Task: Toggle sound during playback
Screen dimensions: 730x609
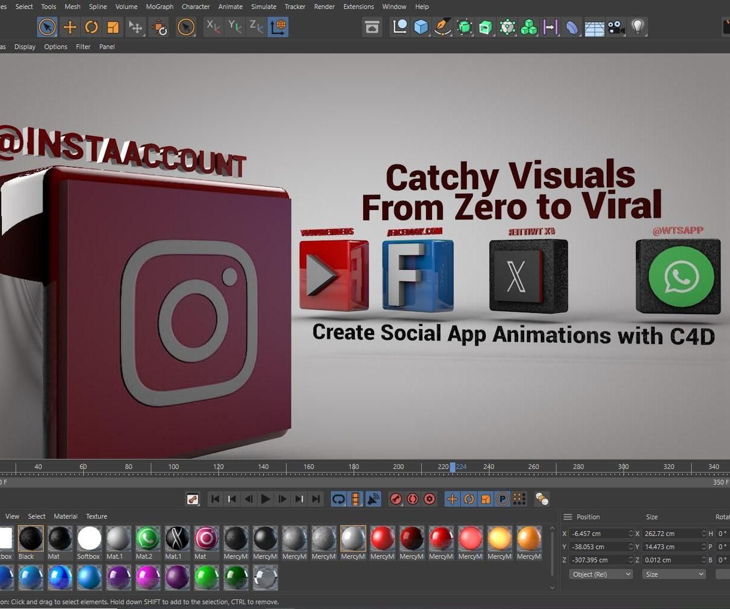Action: [x=373, y=499]
